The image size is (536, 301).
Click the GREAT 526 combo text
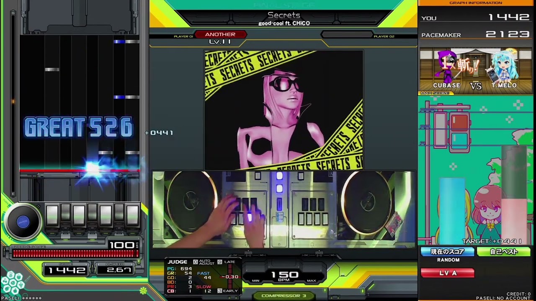[x=78, y=128]
